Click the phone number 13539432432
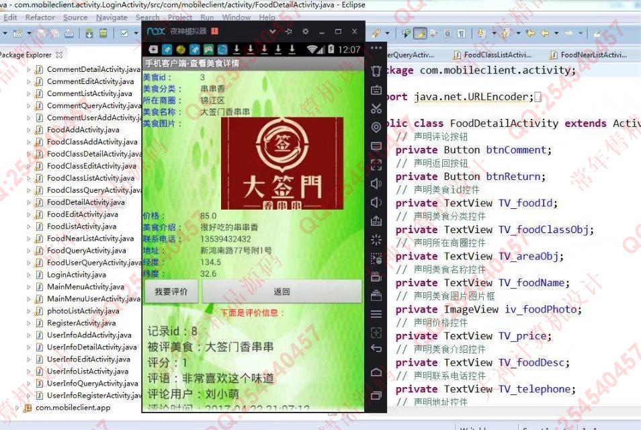Viewport: 641px width, 430px height. pos(226,239)
